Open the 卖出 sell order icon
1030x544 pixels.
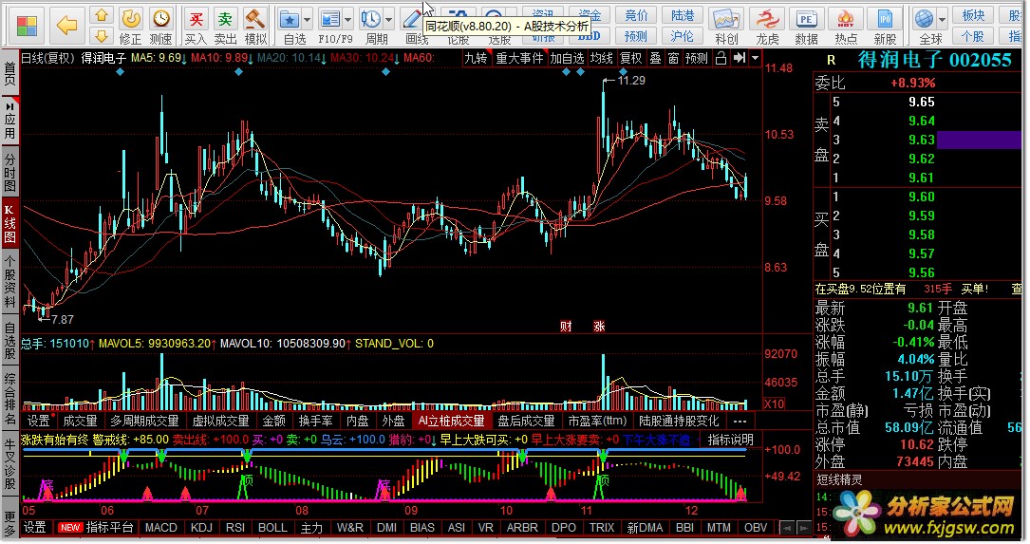225,27
